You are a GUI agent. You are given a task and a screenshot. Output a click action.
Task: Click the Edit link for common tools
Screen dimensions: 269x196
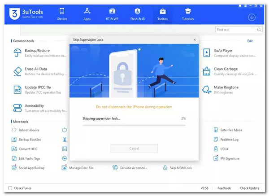click(x=250, y=41)
